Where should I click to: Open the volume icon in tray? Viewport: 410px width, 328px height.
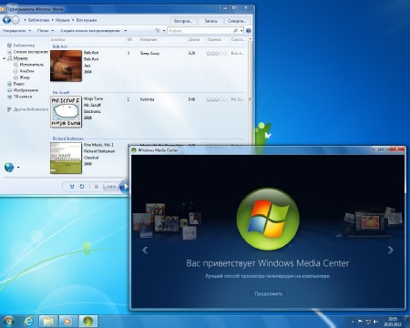pyautogui.click(x=375, y=322)
